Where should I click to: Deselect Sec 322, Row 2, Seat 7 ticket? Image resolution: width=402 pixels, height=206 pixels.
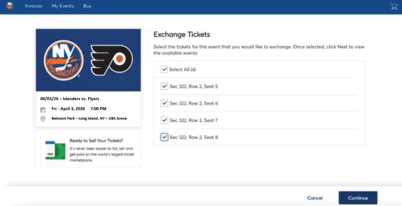pyautogui.click(x=164, y=120)
